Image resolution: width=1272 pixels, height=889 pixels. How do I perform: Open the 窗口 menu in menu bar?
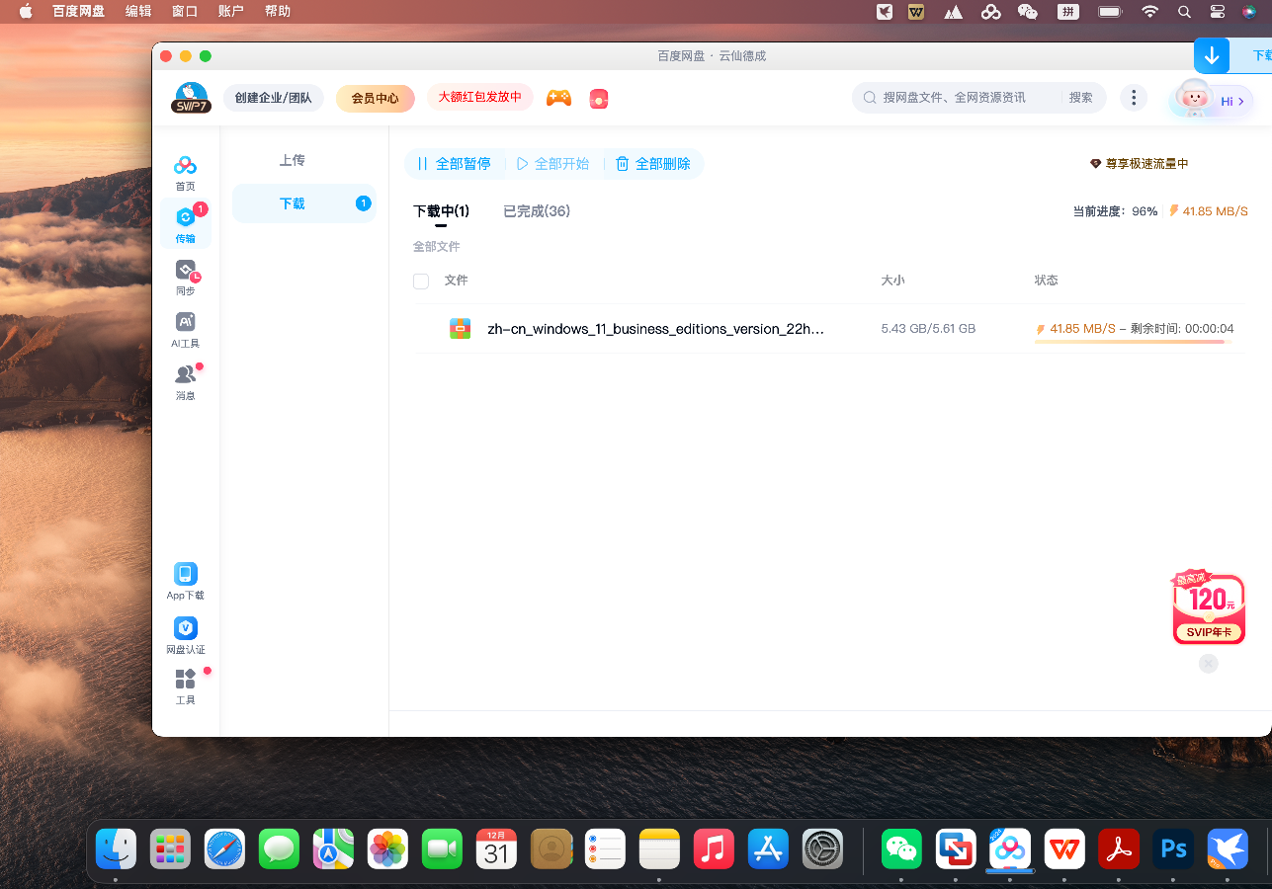pyautogui.click(x=185, y=12)
